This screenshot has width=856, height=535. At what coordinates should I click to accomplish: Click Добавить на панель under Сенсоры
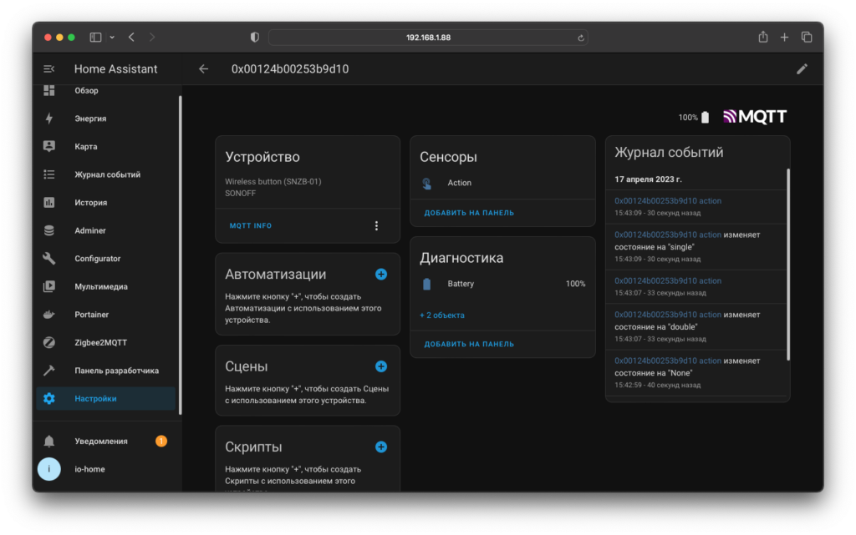469,213
